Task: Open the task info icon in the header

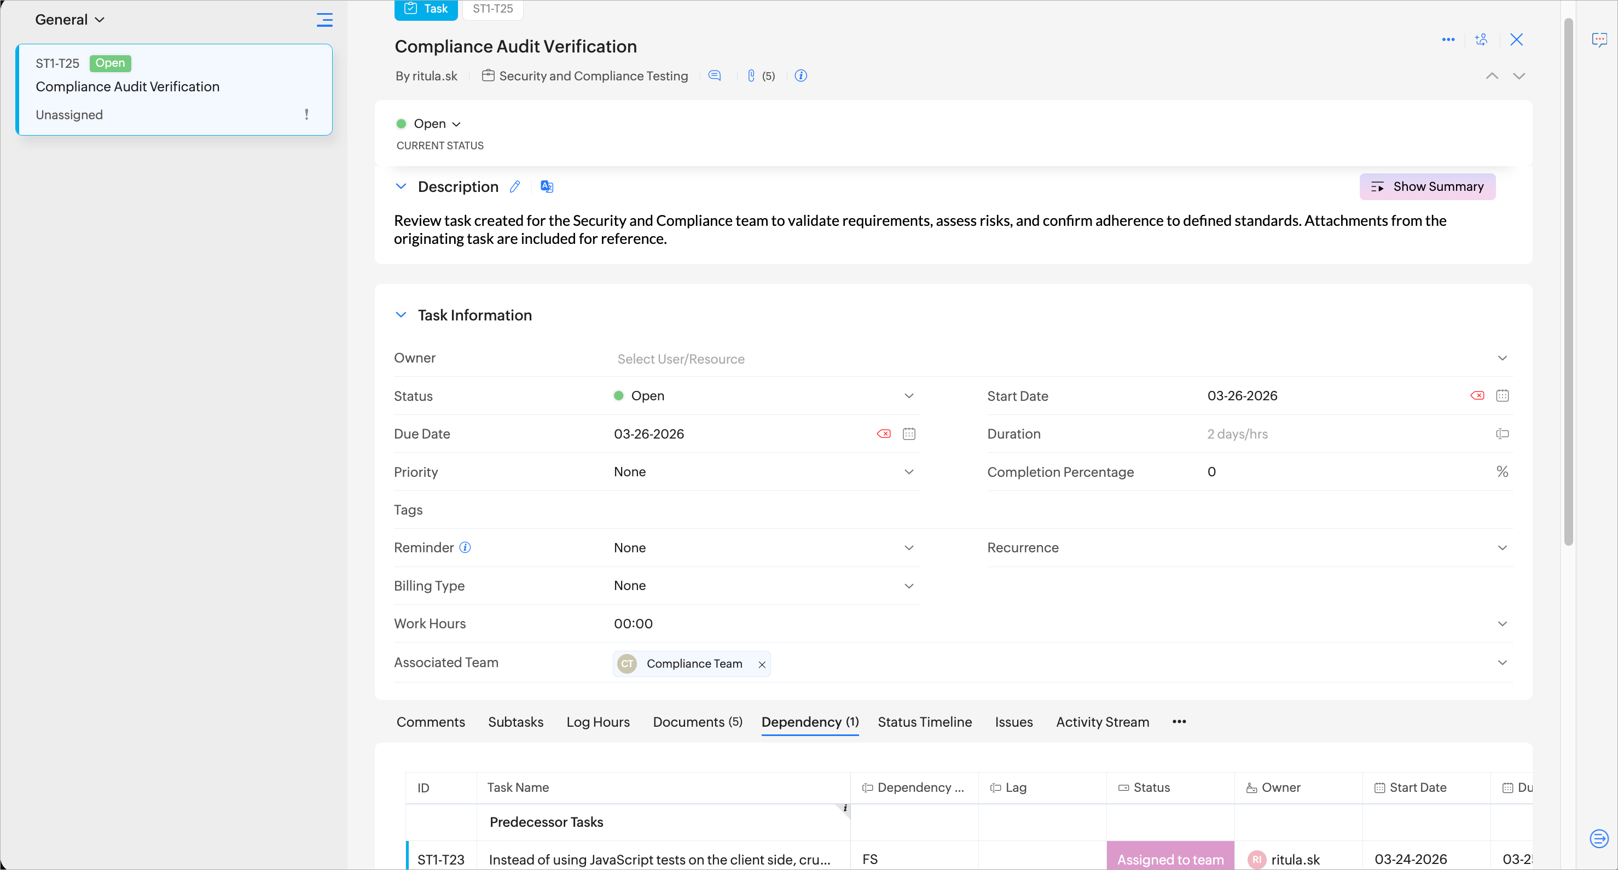Action: pyautogui.click(x=800, y=76)
